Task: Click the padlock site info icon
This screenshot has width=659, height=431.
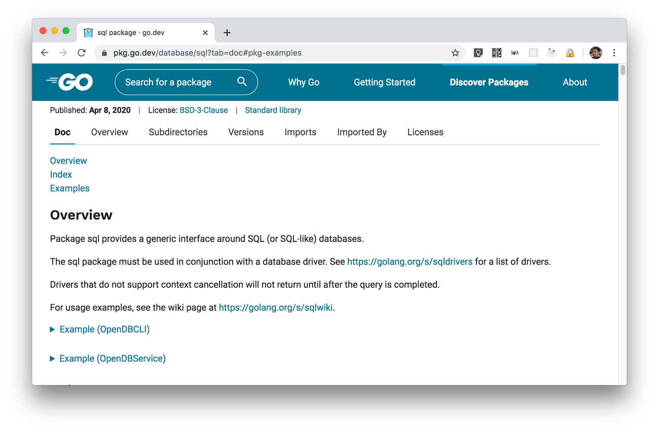Action: point(104,53)
